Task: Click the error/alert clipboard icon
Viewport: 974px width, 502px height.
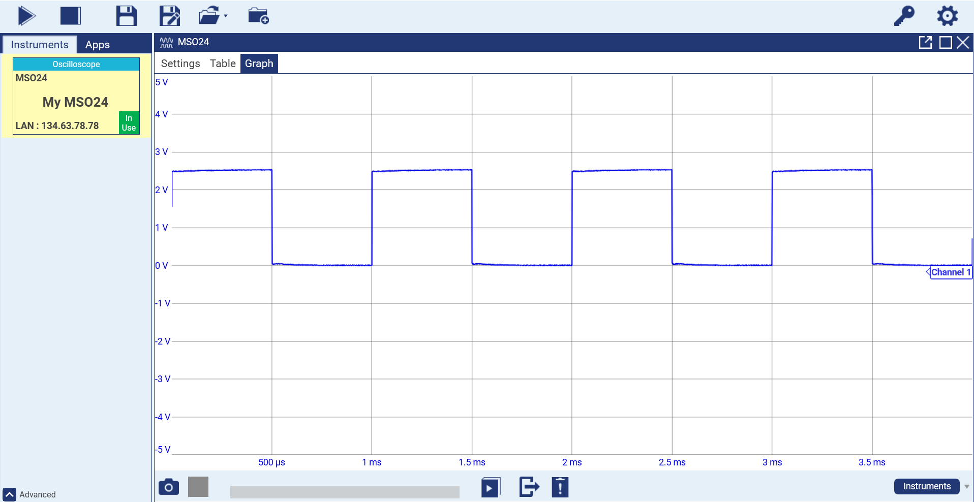Action: (x=559, y=486)
